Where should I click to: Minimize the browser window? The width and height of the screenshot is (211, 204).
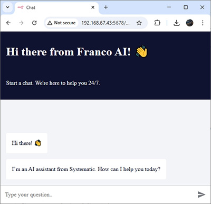click(x=169, y=7)
